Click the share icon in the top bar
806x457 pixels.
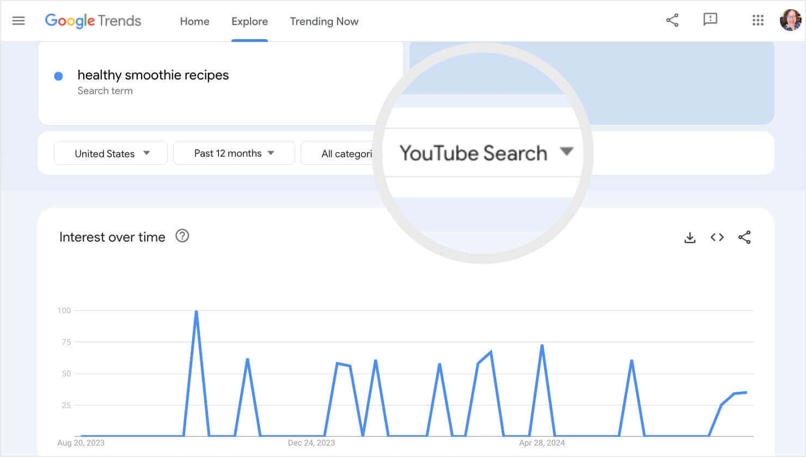pyautogui.click(x=672, y=20)
